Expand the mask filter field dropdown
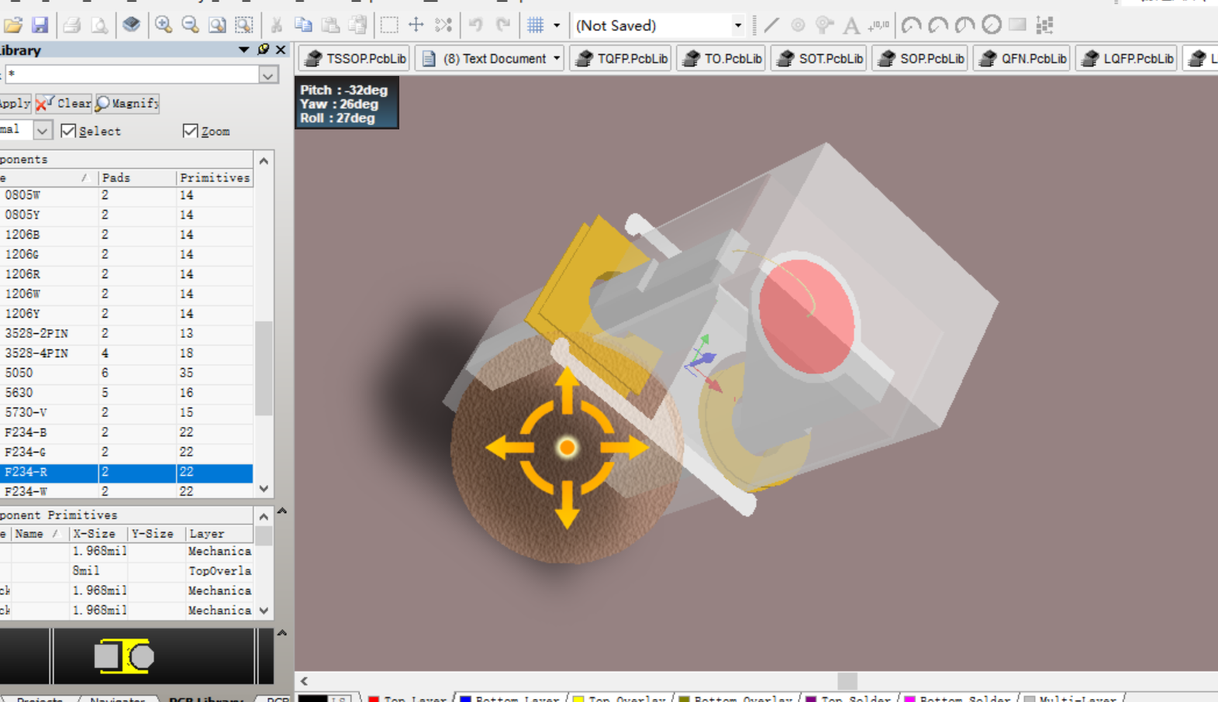Screen dimensions: 1218x702 click(268, 75)
